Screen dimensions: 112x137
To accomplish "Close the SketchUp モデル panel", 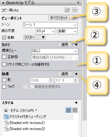I will pyautogui.click(x=78, y=3).
